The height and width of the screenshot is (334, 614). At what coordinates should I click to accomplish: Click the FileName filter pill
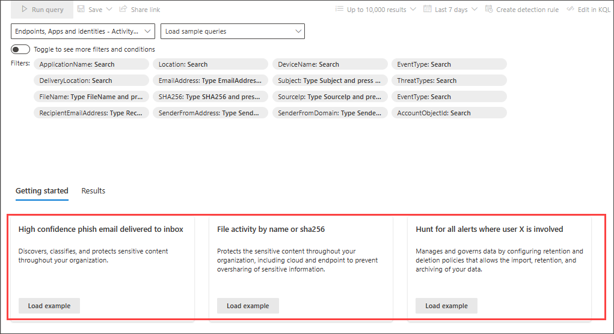coord(91,97)
